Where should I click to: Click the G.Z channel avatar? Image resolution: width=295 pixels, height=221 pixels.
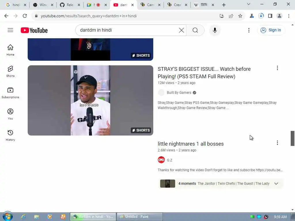click(x=161, y=160)
